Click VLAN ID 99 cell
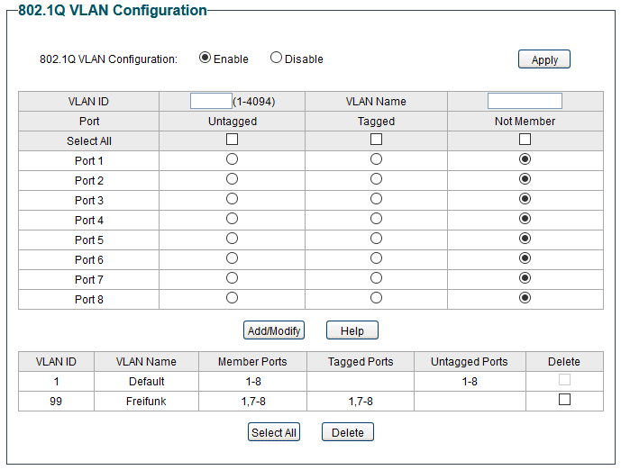 click(56, 402)
